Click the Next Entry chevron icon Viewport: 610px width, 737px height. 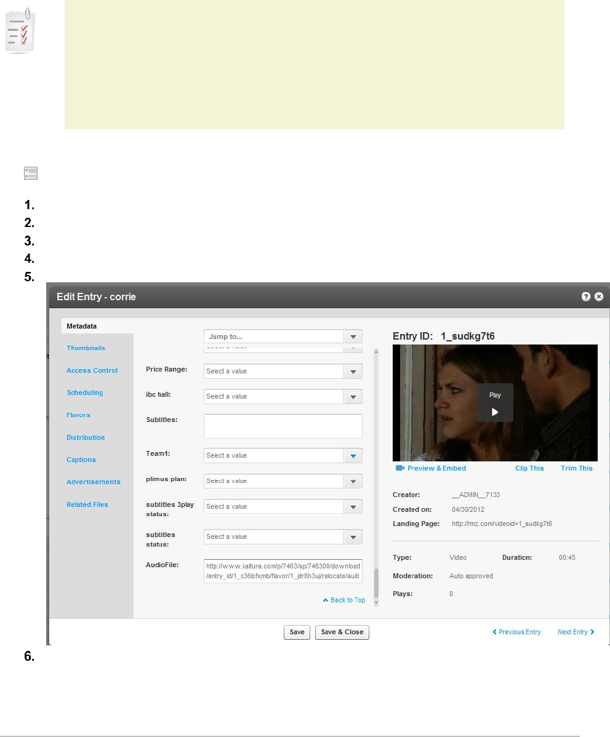point(592,632)
